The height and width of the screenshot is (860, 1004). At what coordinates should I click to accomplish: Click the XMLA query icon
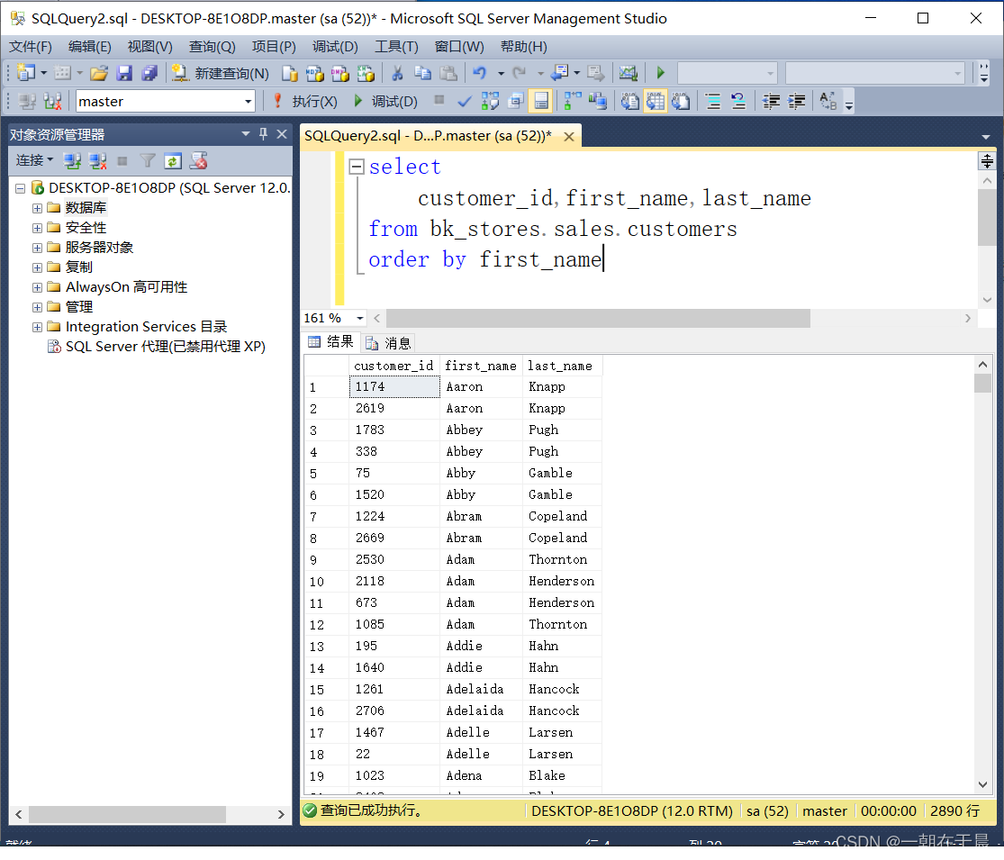tap(366, 74)
